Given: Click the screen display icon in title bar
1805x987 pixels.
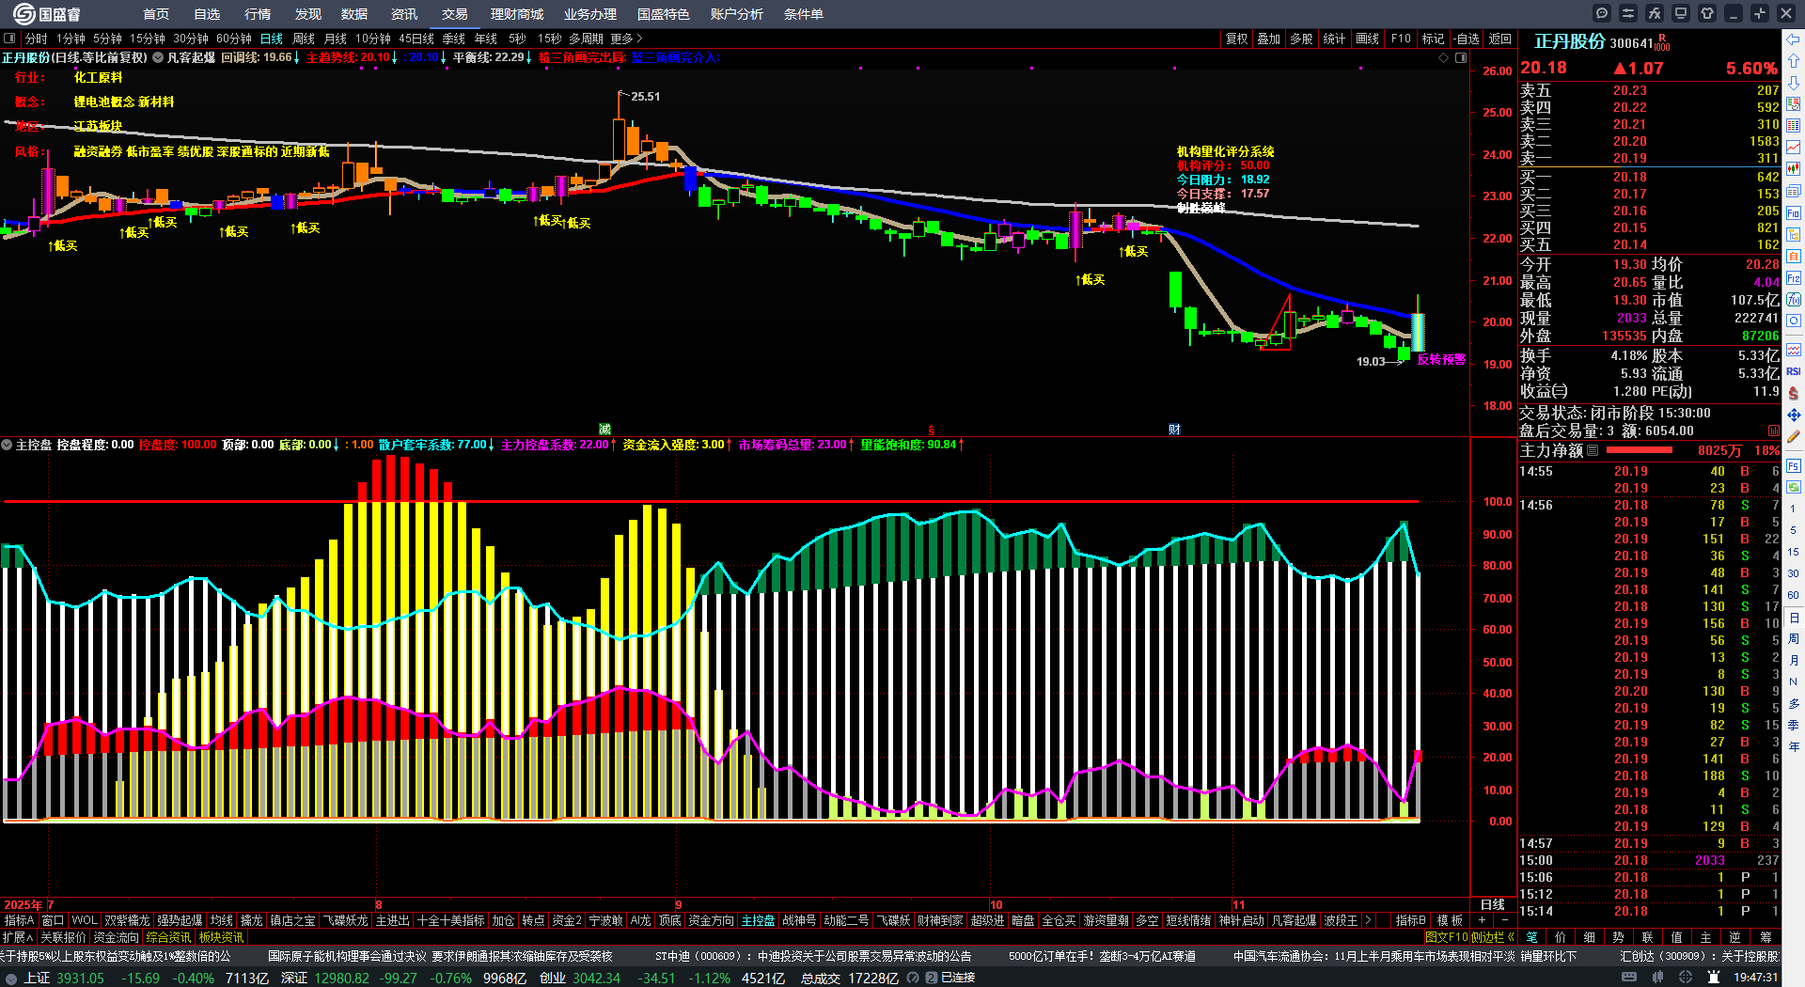Looking at the screenshot, I should tap(1681, 13).
